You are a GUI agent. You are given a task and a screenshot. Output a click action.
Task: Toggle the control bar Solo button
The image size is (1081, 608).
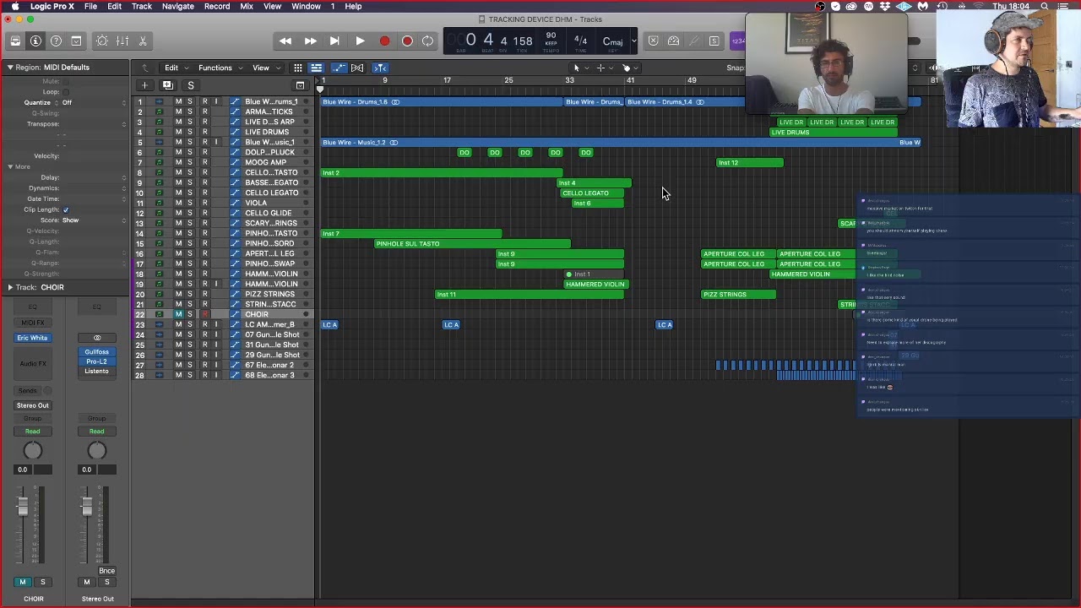714,41
